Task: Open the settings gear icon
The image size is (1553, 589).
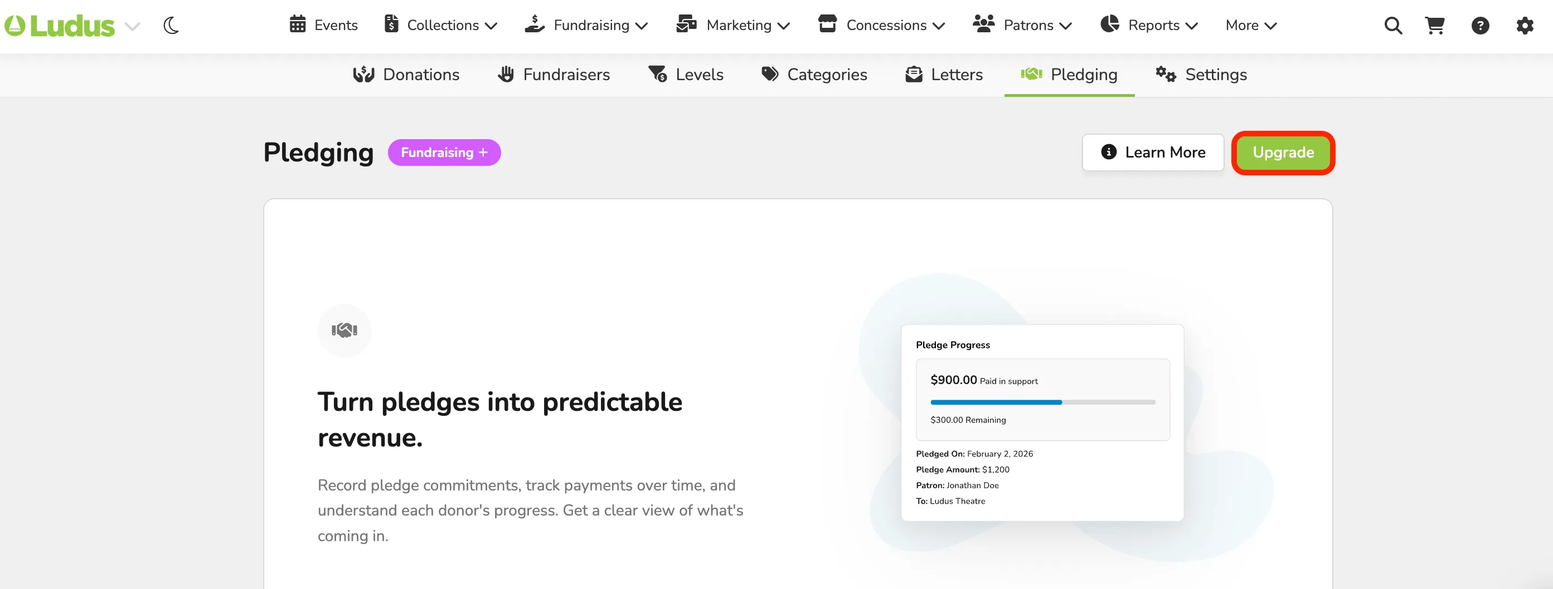Action: tap(1525, 26)
